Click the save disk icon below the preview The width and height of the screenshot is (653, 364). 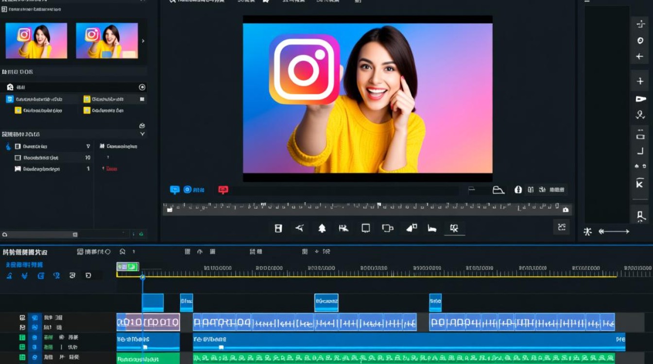click(x=278, y=228)
